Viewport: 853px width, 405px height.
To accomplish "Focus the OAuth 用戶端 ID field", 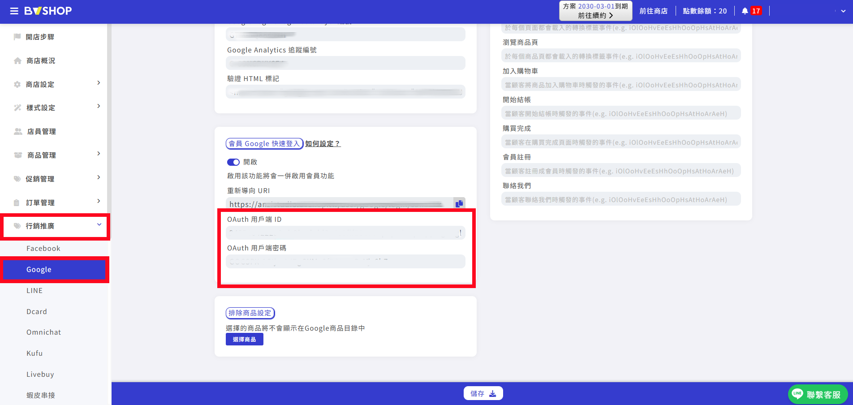I will click(x=345, y=233).
